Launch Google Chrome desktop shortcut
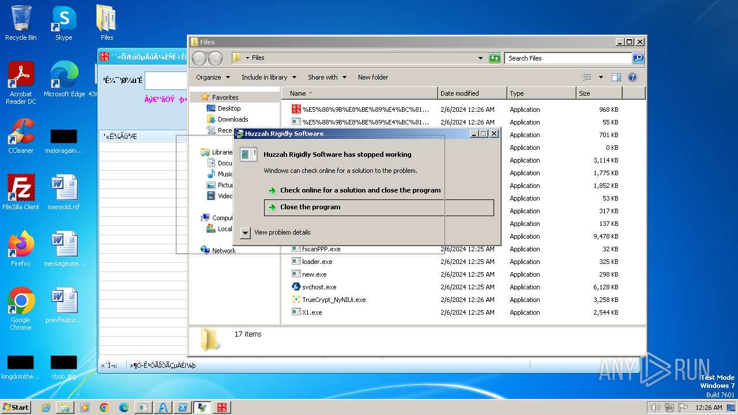 21,309
